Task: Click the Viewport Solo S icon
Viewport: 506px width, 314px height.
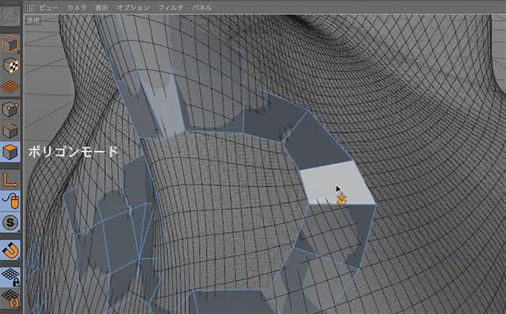Action: coord(11,223)
